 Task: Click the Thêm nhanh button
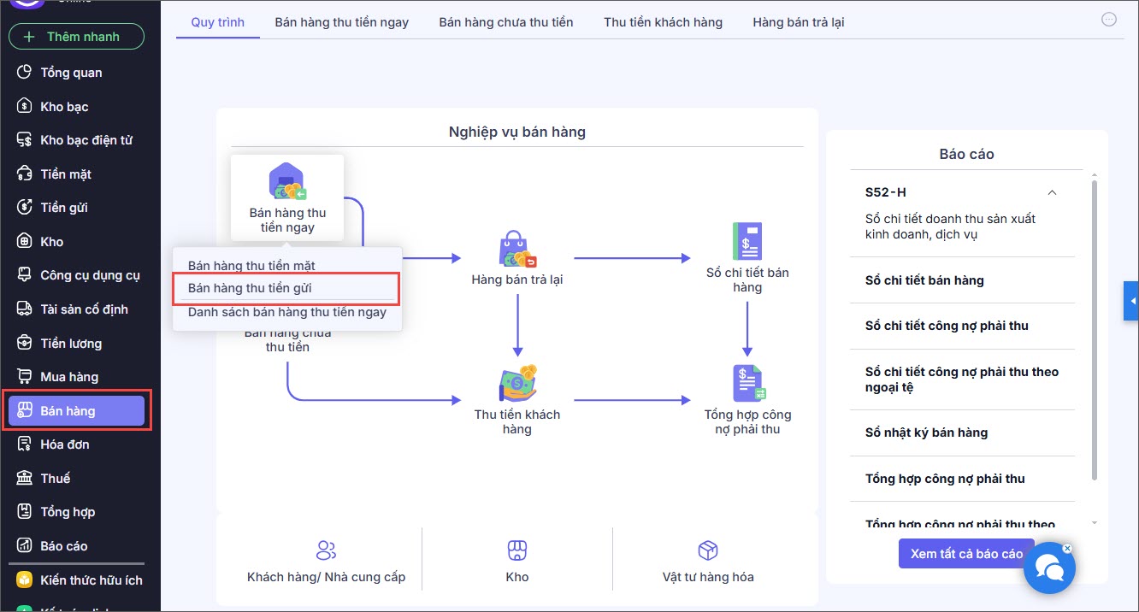pos(76,37)
